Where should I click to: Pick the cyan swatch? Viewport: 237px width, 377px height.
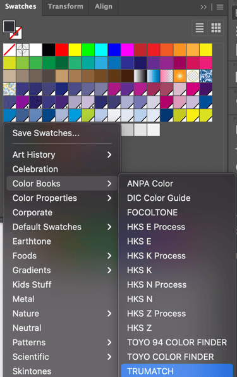[x=101, y=49]
